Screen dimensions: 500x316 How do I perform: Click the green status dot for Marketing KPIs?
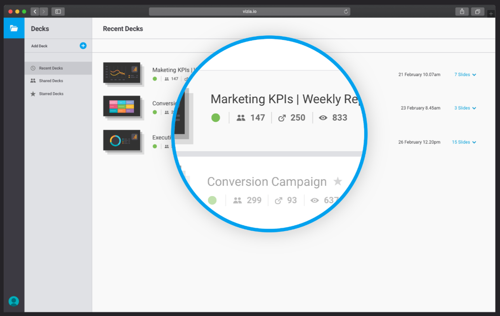[215, 118]
